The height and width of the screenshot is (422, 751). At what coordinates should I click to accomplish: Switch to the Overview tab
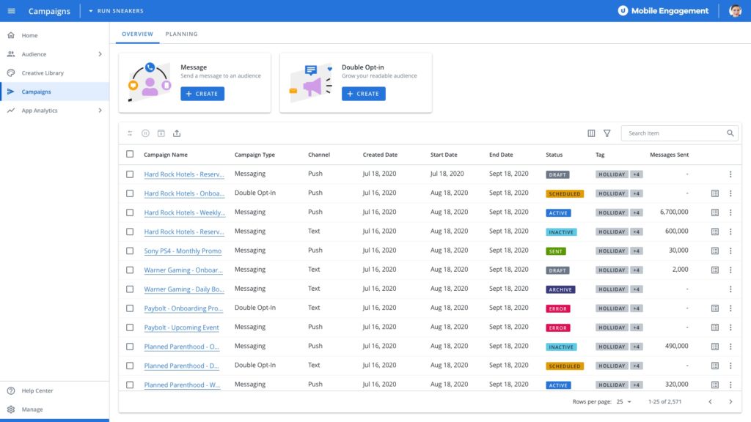137,34
